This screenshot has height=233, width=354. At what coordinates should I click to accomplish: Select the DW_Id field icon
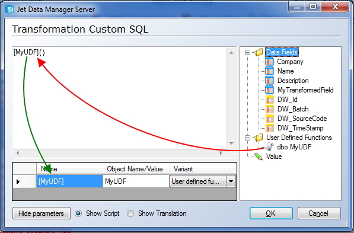click(x=269, y=100)
